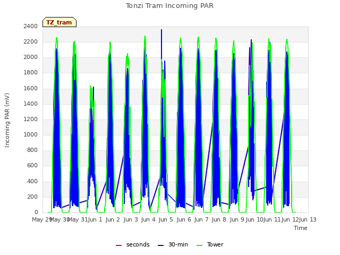The width and height of the screenshot is (340, 255).
Task: Click the 'Jun 1' x-axis date label
Action: point(95,219)
